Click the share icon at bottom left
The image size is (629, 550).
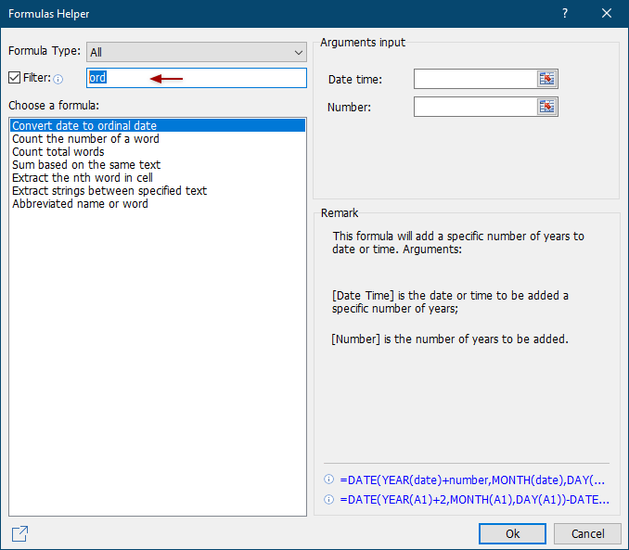click(19, 533)
